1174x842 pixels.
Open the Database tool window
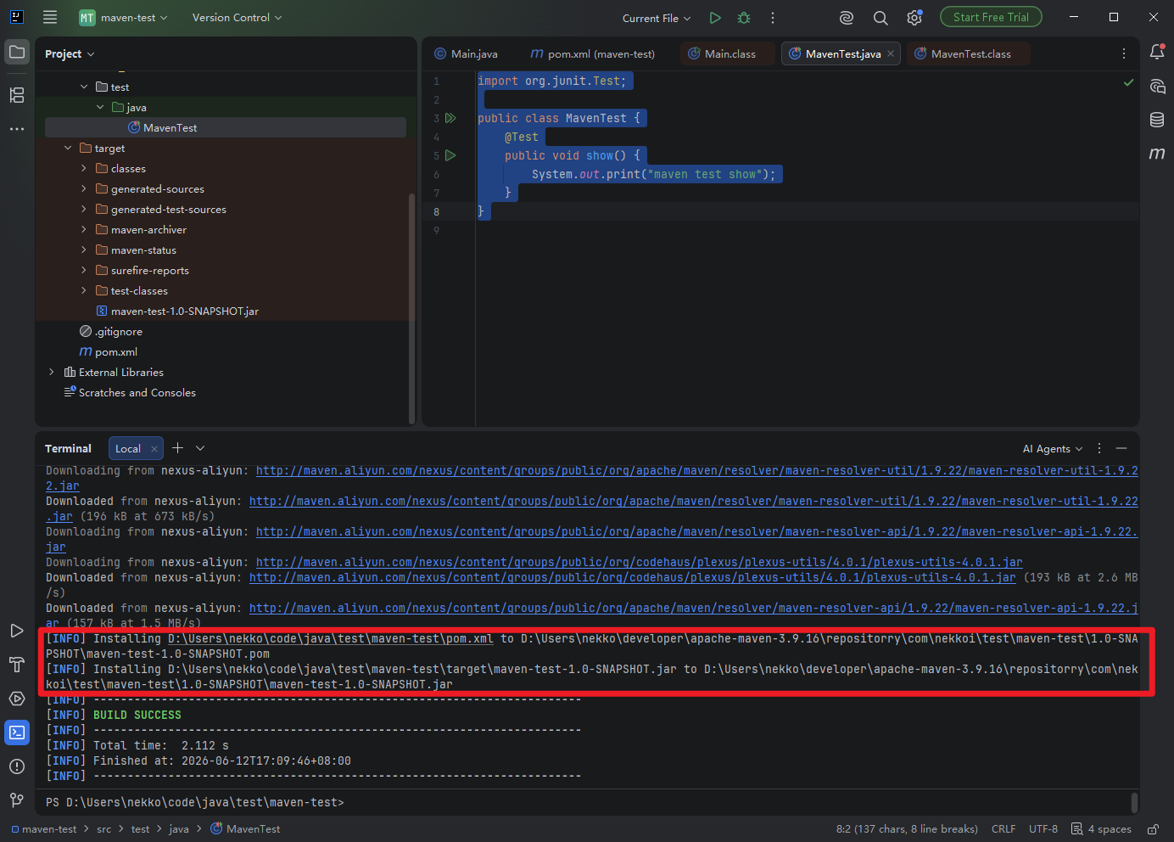point(1157,120)
